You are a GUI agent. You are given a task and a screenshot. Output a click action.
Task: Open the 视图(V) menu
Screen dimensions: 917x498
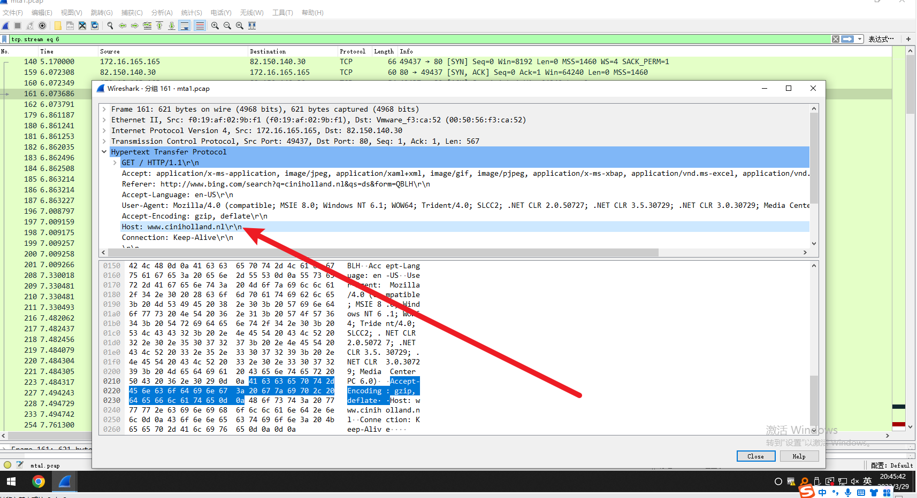[71, 12]
